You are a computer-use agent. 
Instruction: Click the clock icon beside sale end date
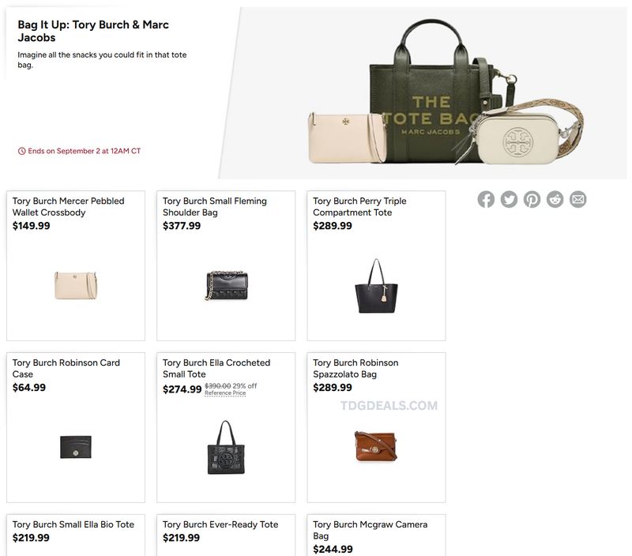pyautogui.click(x=22, y=151)
